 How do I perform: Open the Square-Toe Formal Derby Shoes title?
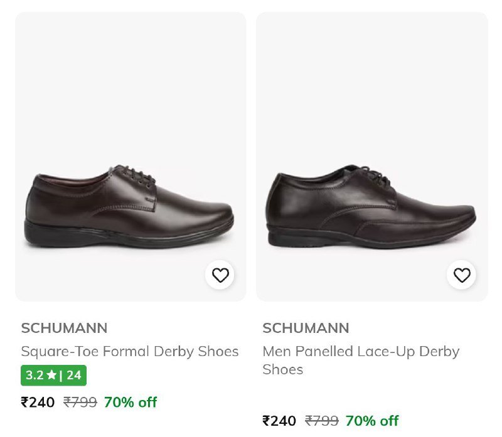click(130, 351)
